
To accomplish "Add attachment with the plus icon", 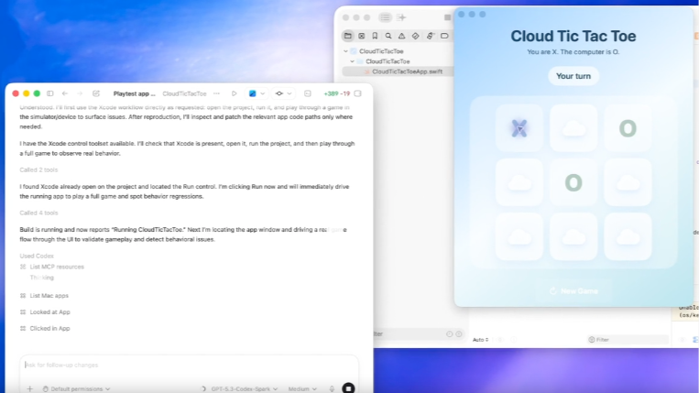I will (29, 388).
